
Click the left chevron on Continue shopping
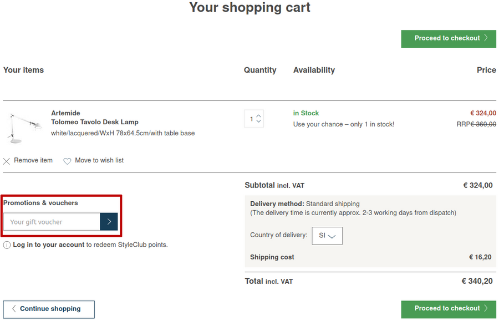click(14, 309)
